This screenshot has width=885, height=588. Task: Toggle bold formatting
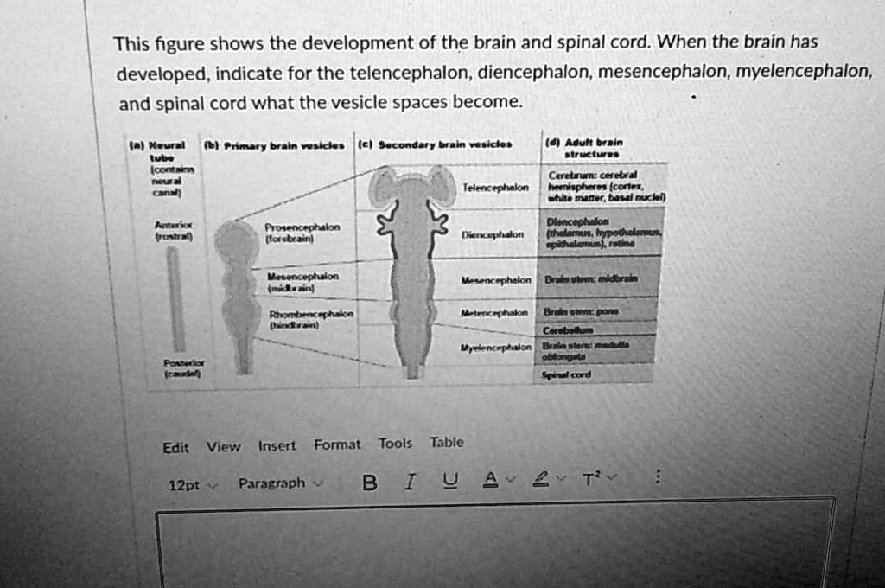coord(370,483)
